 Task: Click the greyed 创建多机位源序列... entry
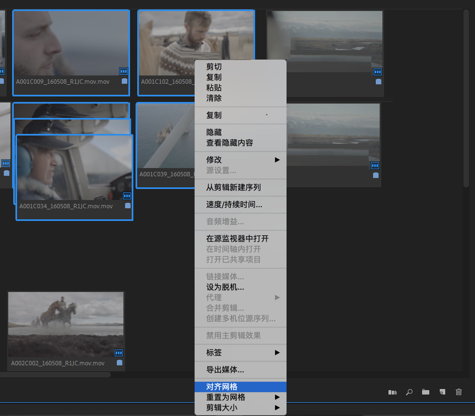[x=240, y=318]
